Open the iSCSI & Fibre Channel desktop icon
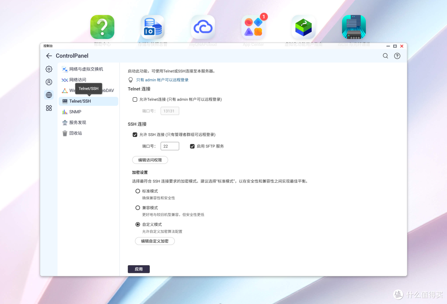This screenshot has height=304, width=447. click(x=354, y=27)
